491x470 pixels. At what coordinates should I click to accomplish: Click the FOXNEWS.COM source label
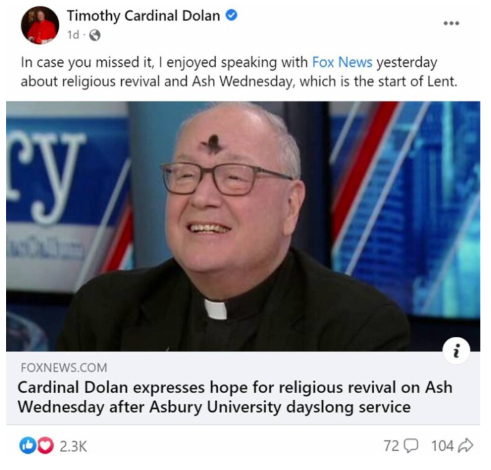tap(64, 367)
